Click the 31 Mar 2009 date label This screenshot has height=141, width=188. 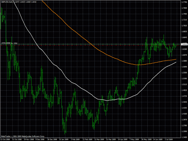(x=111, y=139)
